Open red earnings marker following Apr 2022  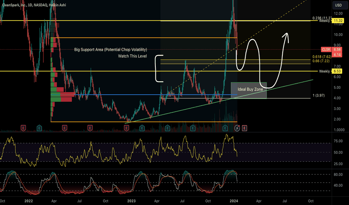[64, 128]
